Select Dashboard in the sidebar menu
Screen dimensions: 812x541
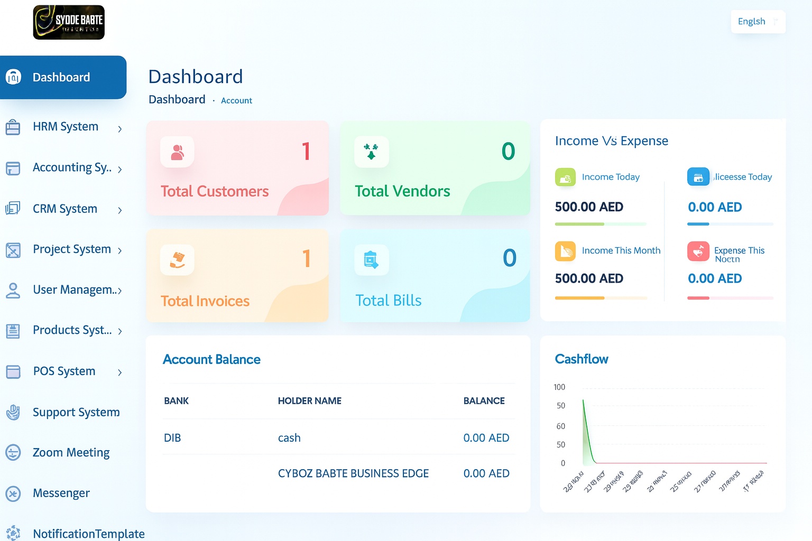click(61, 78)
